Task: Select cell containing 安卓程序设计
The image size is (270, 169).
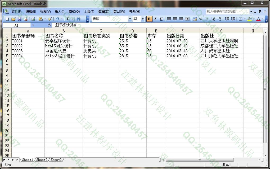Action: pyautogui.click(x=64, y=41)
